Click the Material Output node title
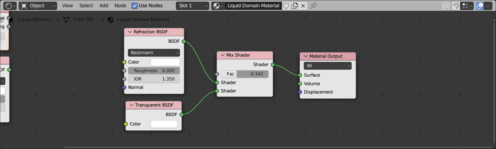This screenshot has width=496, height=149. click(326, 56)
